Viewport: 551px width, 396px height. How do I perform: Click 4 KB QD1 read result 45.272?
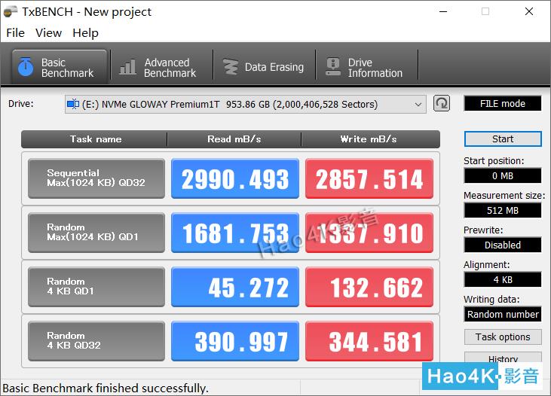coord(235,287)
